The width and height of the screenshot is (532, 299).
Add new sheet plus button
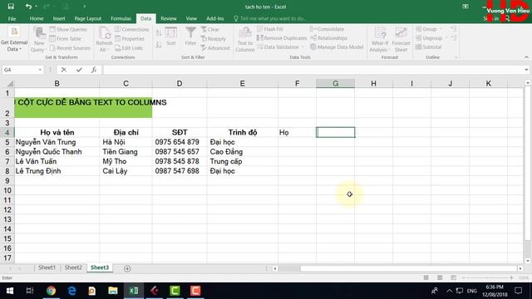point(127,268)
